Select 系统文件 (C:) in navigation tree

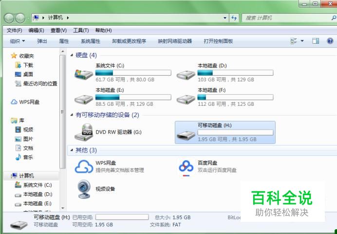point(33,185)
